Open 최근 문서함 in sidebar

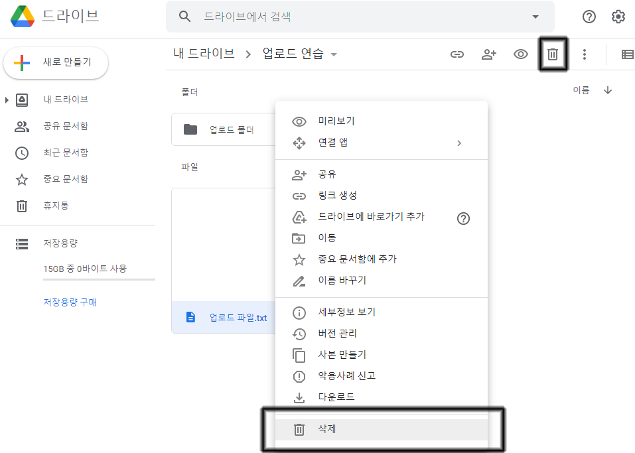pos(66,153)
